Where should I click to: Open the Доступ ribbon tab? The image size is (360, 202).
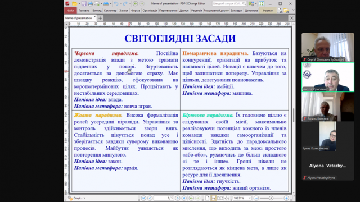click(x=184, y=11)
